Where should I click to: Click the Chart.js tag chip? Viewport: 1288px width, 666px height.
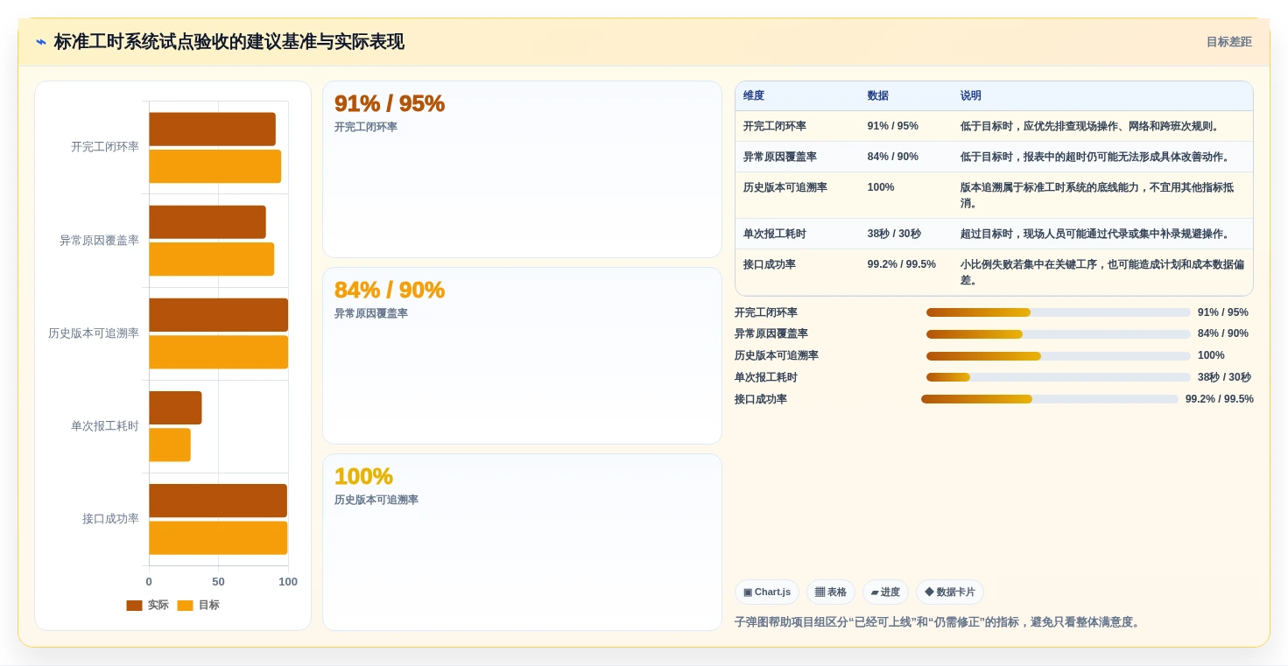767,592
